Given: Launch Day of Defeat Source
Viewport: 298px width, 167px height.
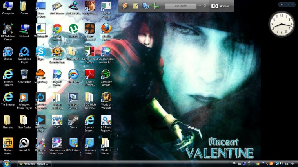Looking at the screenshot, I should [90, 55].
